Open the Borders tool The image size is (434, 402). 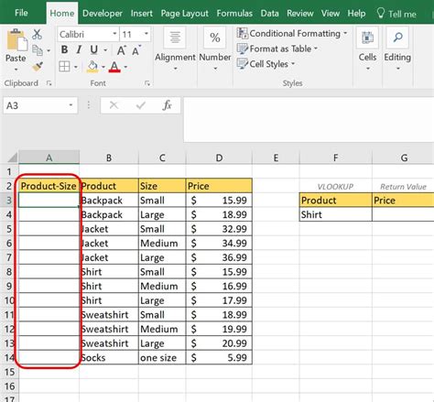(x=64, y=66)
